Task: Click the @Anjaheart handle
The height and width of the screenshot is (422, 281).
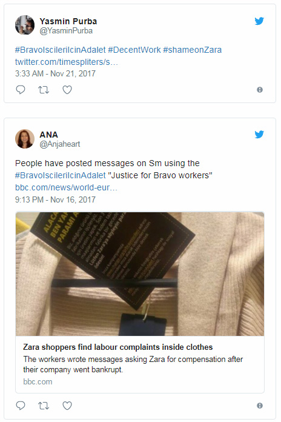Action: point(60,144)
